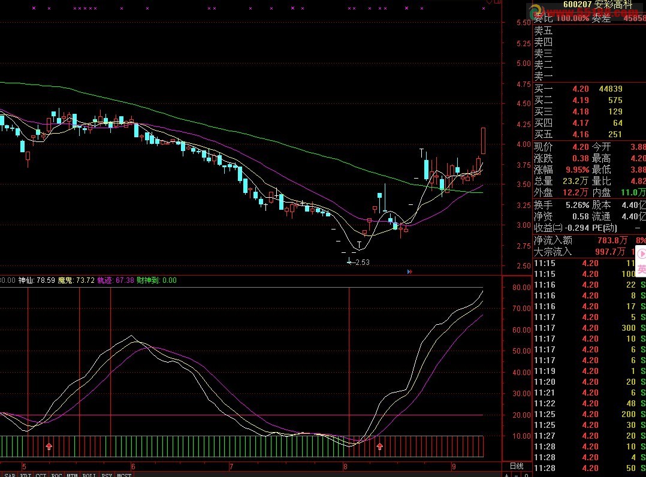Select the BOLL indicator tab

point(89,475)
